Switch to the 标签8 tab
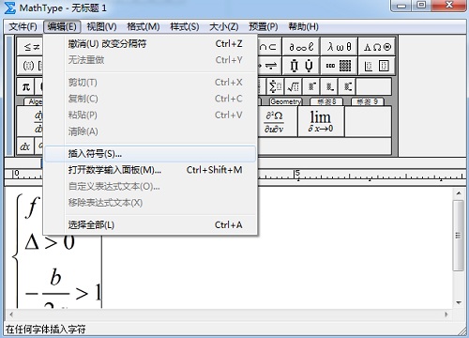The width and height of the screenshot is (469, 338). [326, 101]
